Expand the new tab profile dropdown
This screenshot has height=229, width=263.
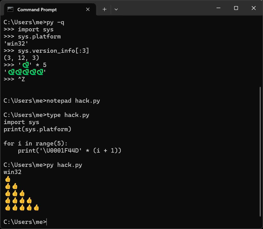pos(116,9)
